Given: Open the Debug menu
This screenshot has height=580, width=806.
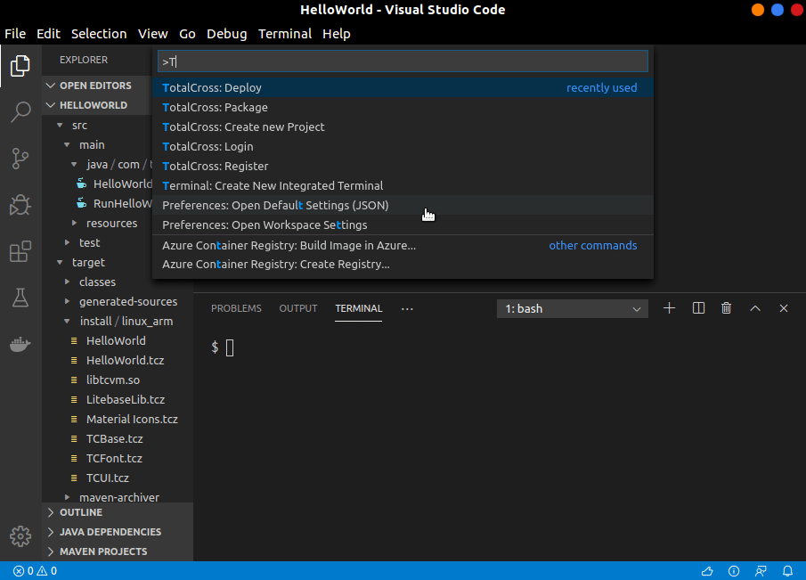Looking at the screenshot, I should pos(227,34).
